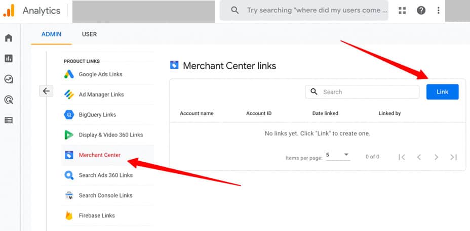
Task: Open the Home icon in left sidebar
Action: (x=9, y=38)
